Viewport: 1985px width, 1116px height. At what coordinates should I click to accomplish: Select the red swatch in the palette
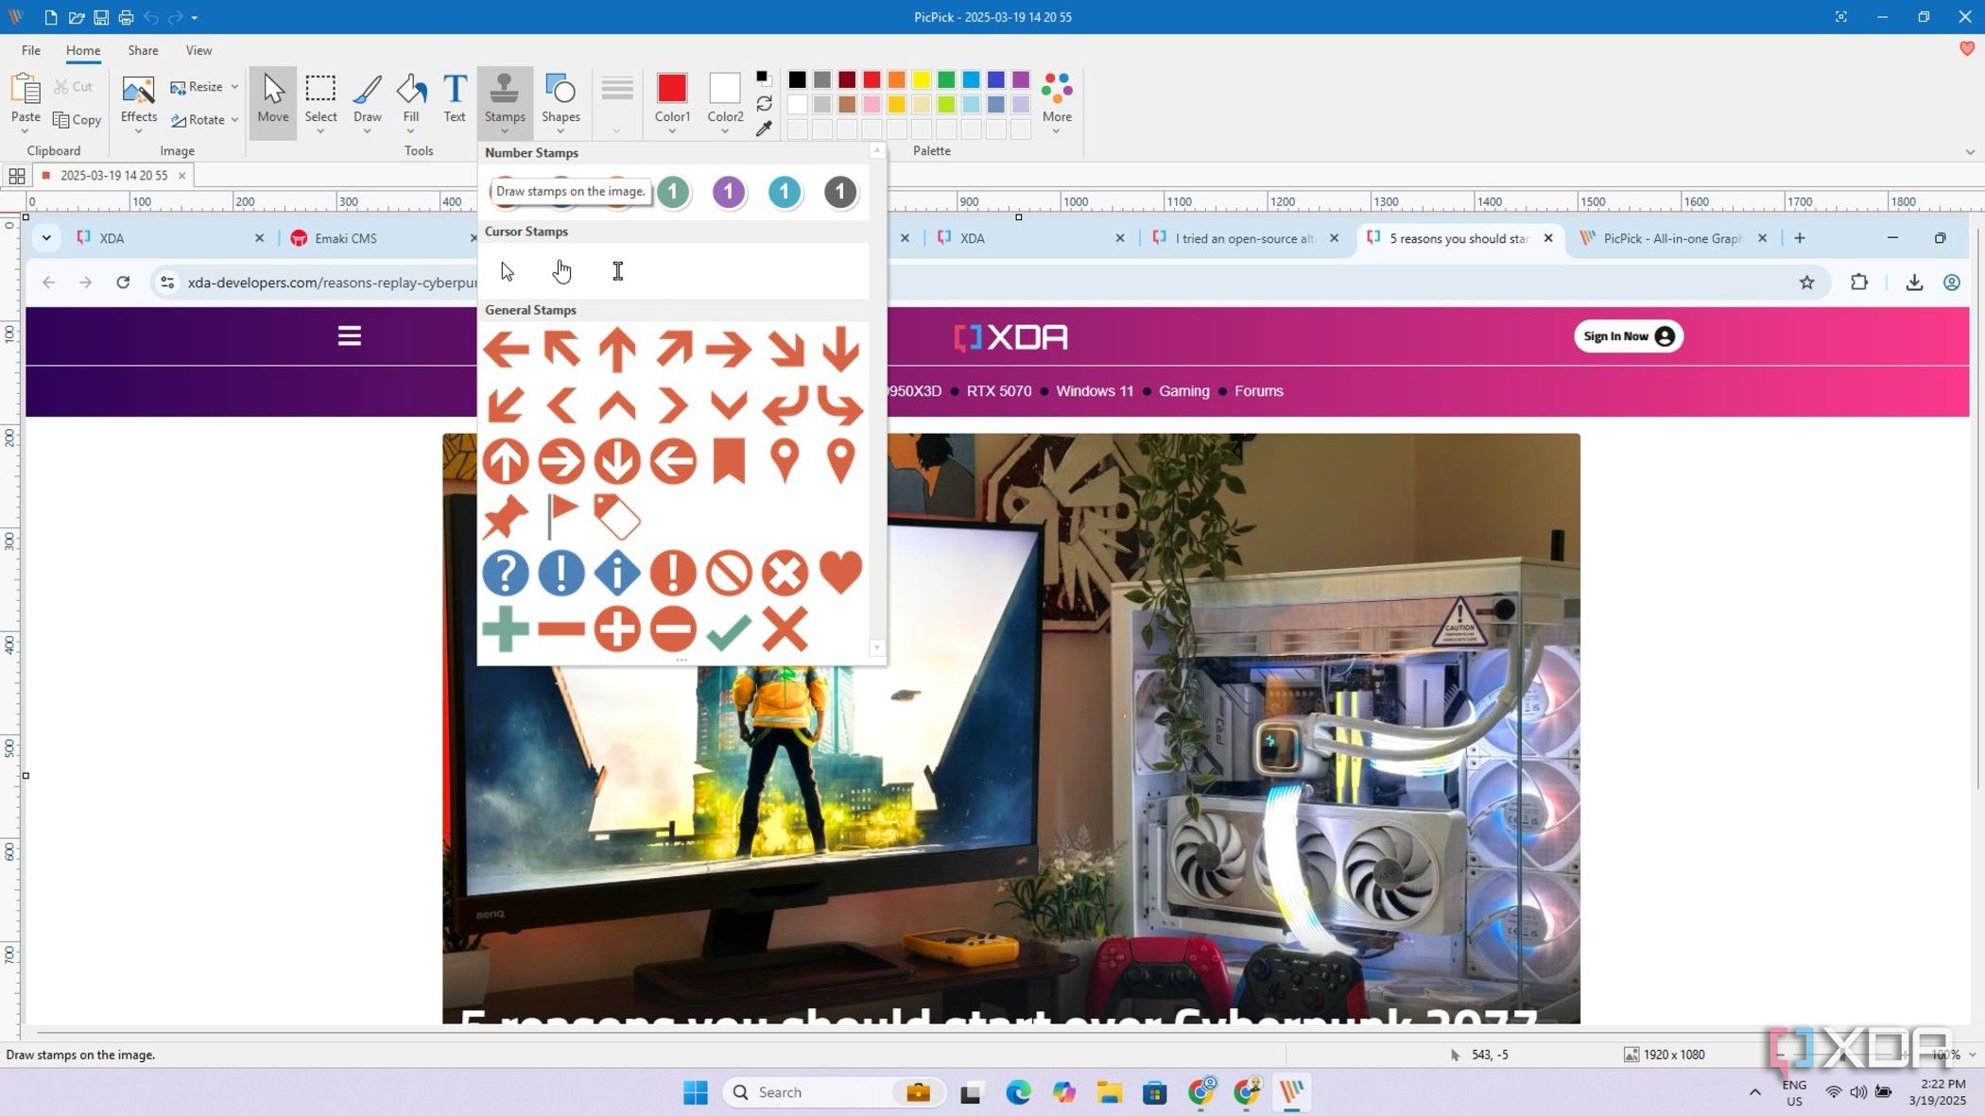[x=871, y=79]
